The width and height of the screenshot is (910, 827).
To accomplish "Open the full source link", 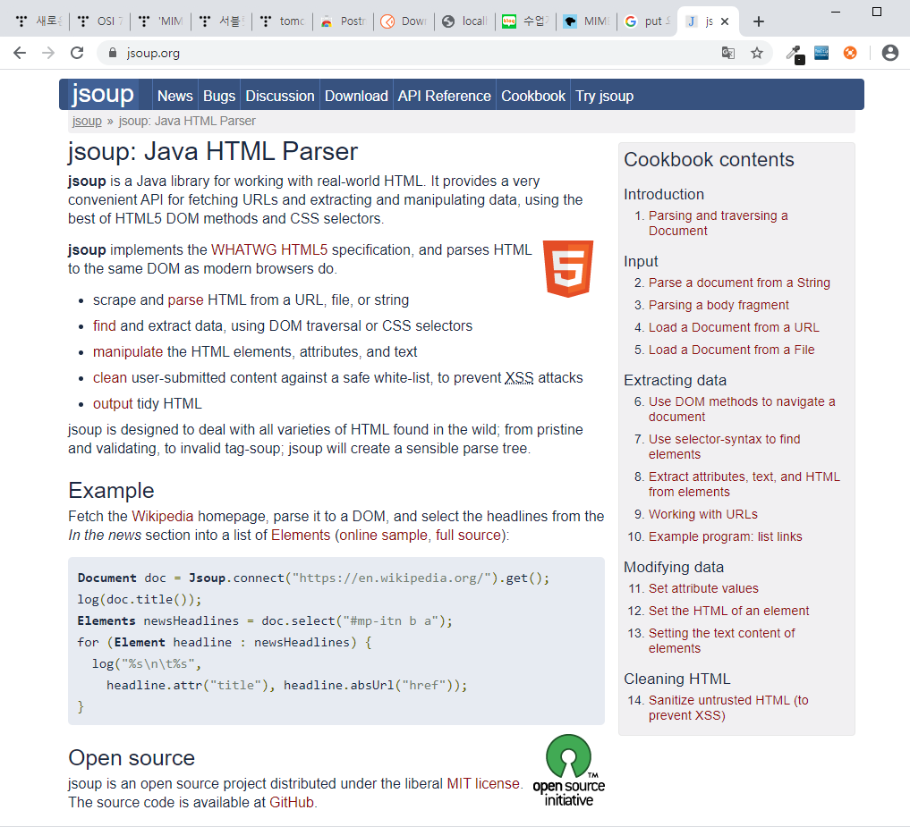I will 468,535.
